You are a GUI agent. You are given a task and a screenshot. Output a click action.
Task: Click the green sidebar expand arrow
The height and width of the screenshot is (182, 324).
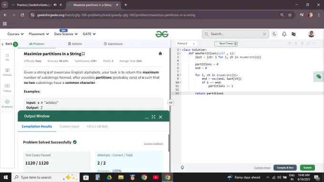pos(15,44)
